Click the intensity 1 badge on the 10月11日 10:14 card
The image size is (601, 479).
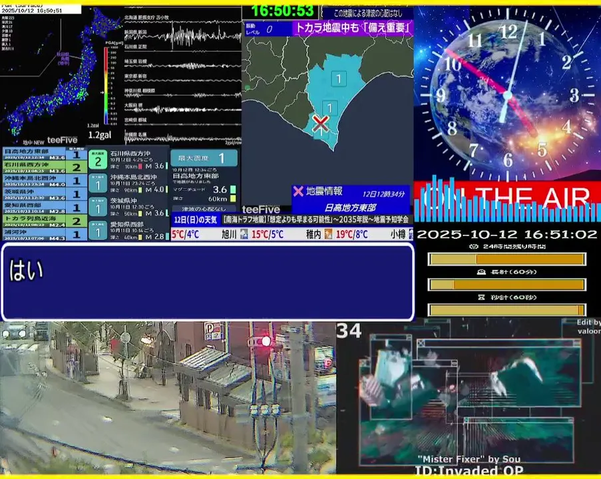98,230
